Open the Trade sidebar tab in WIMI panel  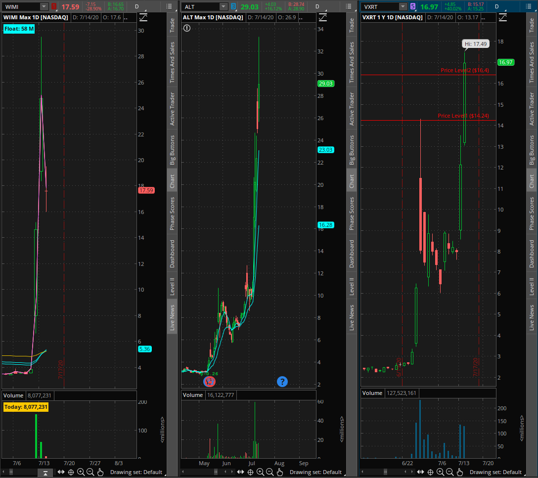[x=172, y=25]
